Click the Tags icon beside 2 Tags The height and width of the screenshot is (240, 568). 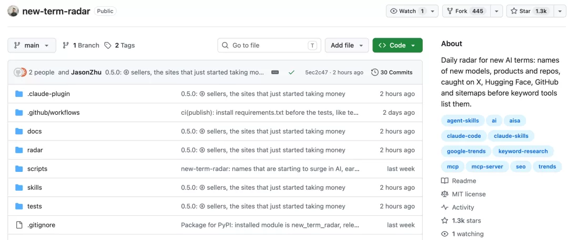[108, 46]
